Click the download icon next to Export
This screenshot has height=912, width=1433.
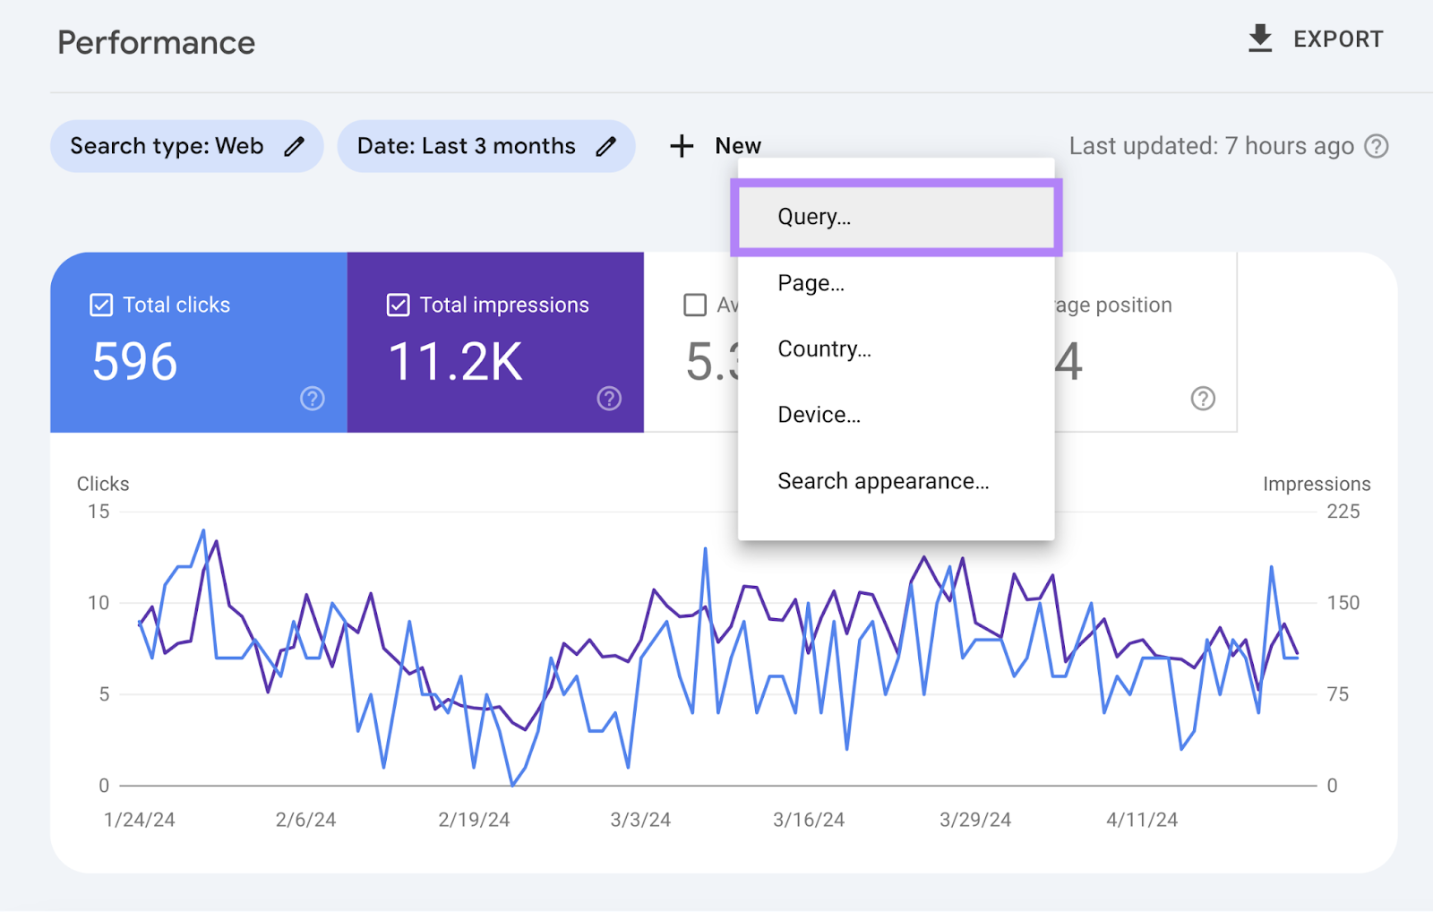coord(1259,39)
